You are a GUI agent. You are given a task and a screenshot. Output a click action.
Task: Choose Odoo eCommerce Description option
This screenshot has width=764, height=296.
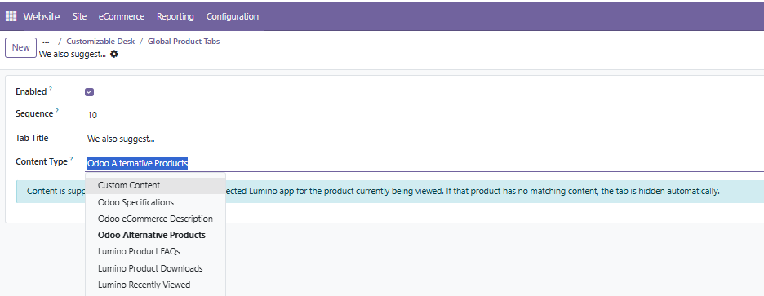[155, 219]
